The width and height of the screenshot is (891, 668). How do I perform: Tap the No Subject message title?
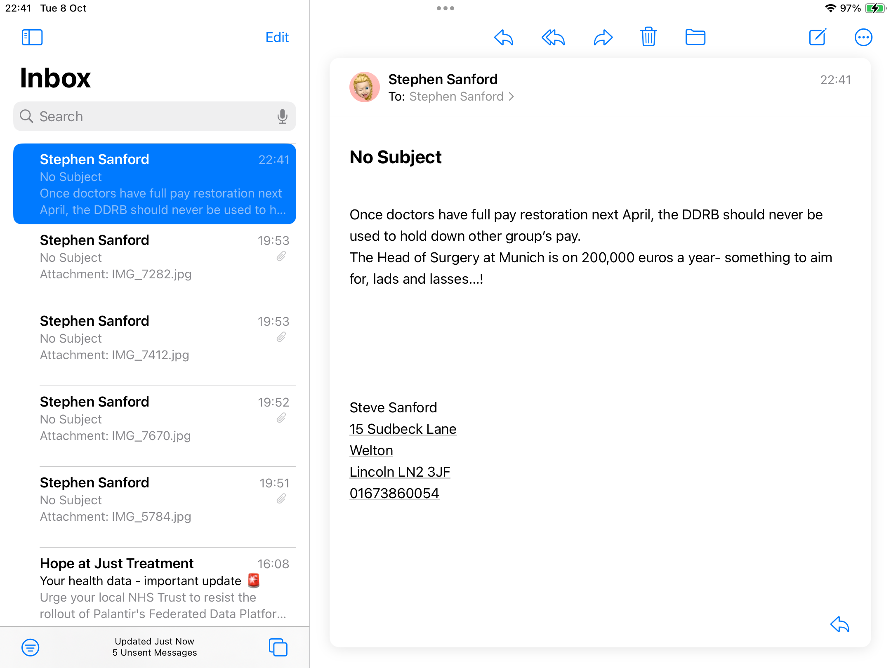point(396,157)
